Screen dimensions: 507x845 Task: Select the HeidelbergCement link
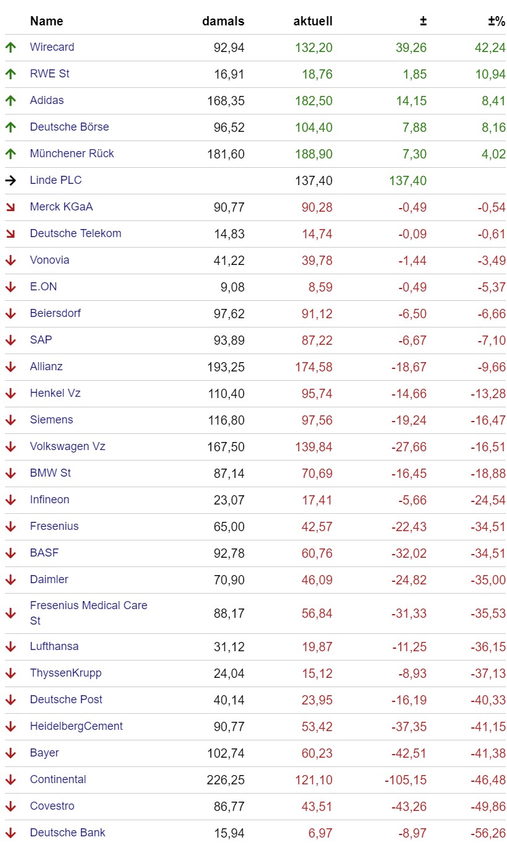[x=76, y=726]
